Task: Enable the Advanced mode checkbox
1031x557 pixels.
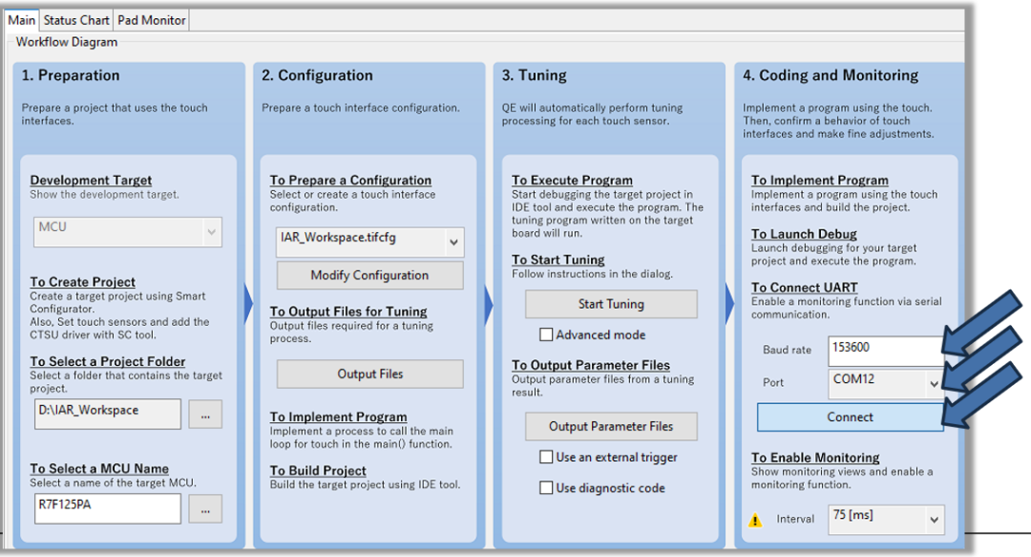Action: [546, 334]
